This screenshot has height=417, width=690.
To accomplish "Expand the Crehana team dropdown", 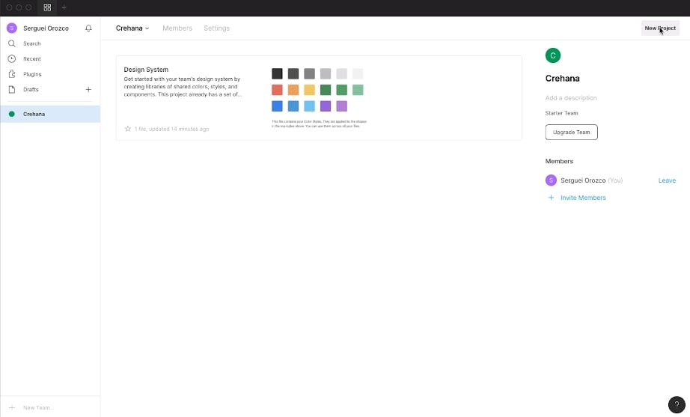I will click(x=132, y=28).
